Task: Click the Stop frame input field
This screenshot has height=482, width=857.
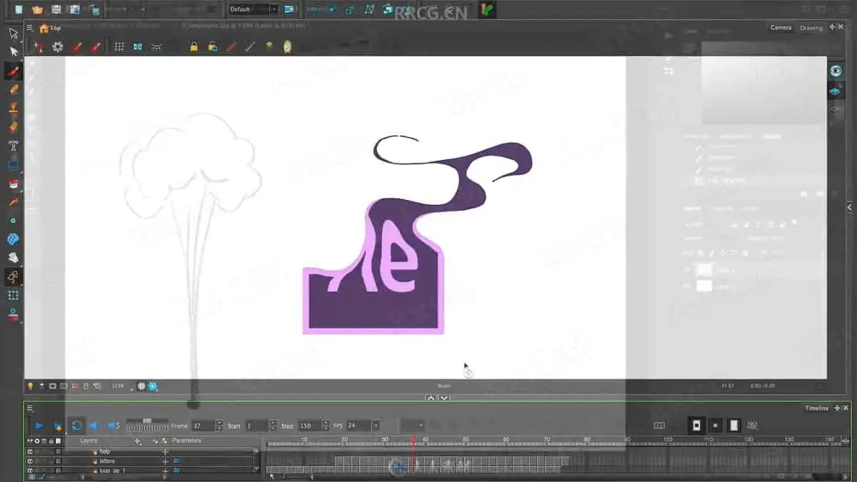Action: click(309, 426)
